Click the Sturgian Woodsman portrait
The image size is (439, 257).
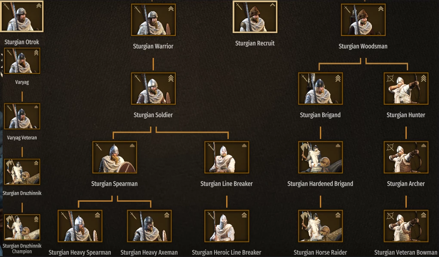click(x=363, y=20)
